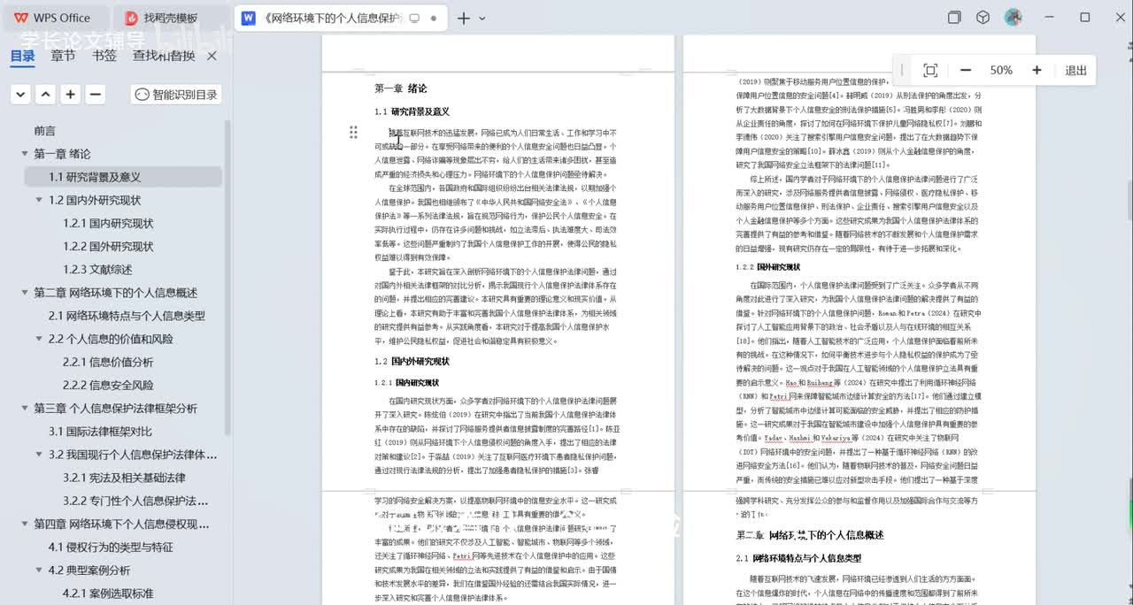Collapse the 第三章 outline node
Screen dimensions: 1133x605
[25, 409]
